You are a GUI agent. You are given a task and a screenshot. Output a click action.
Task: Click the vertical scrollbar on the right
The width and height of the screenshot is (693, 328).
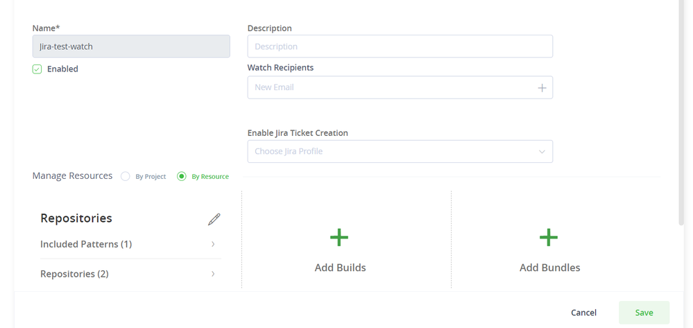pos(681,111)
